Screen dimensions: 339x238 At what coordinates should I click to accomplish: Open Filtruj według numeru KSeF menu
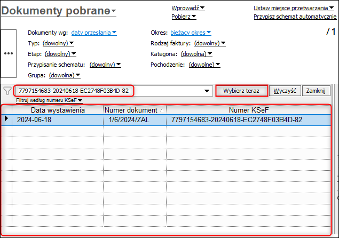tap(49, 100)
